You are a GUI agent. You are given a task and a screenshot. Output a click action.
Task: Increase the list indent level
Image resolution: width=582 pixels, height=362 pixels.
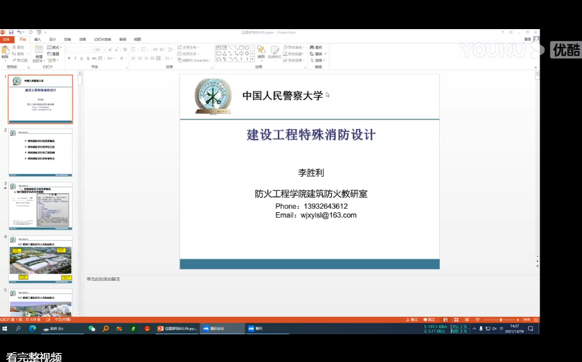coord(161,49)
